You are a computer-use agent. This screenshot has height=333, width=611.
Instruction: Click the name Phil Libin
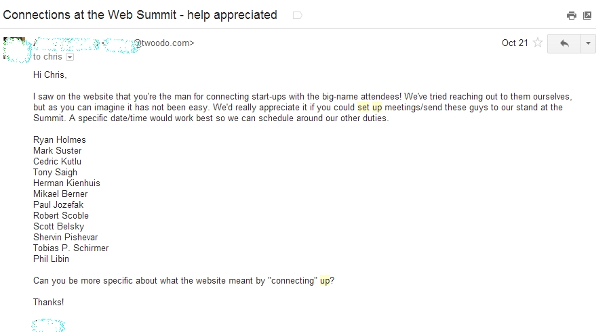[x=51, y=259]
